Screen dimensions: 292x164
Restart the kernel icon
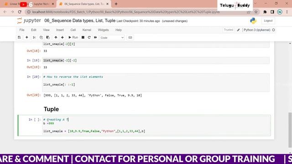point(89,37)
